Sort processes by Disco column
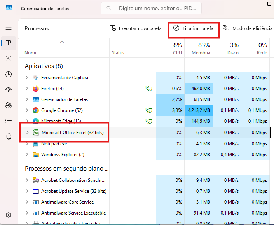Image resolution: width=274 pixels, height=225 pixels. [x=227, y=48]
